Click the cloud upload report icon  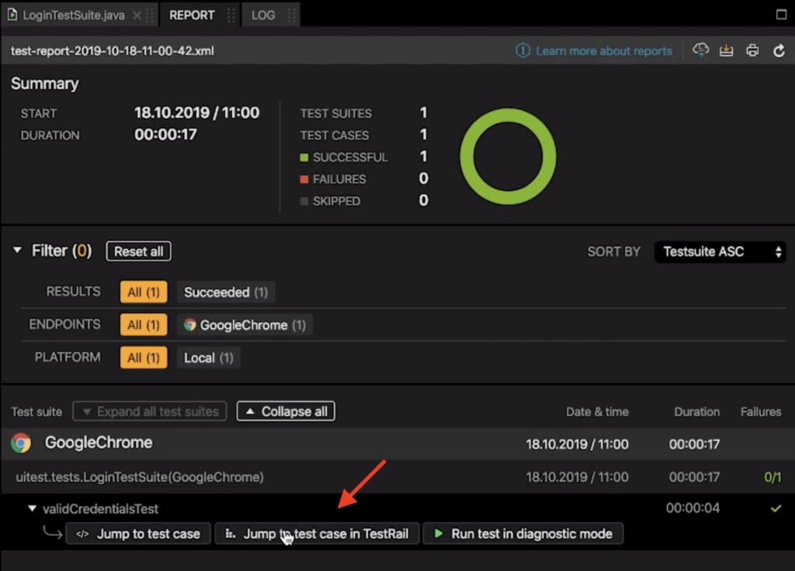point(701,50)
